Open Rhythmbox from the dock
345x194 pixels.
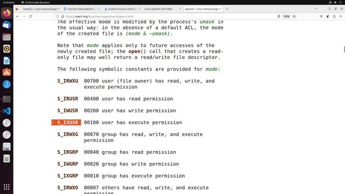pyautogui.click(x=6, y=49)
